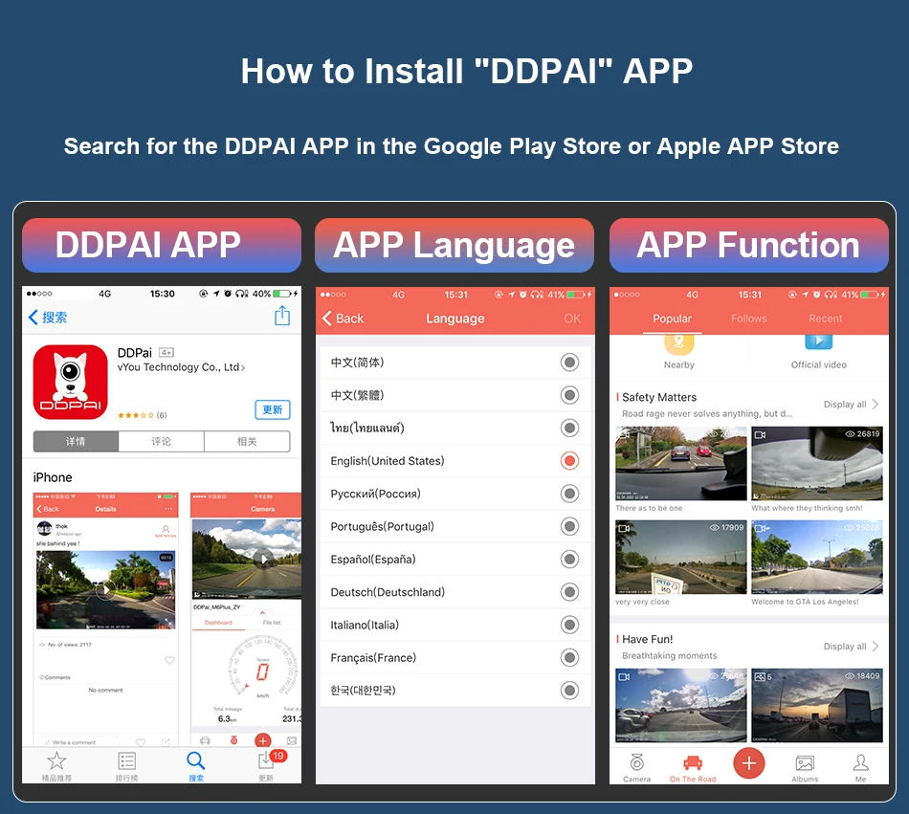Open the Albums icon in bottom bar
This screenshot has height=814, width=909.
pos(805,763)
